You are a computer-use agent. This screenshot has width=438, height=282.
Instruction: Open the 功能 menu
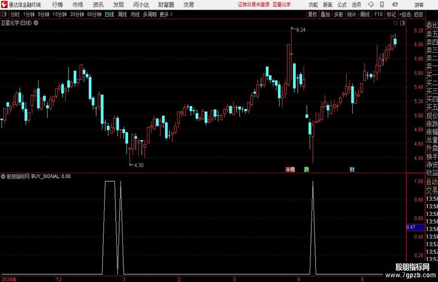(x=313, y=5)
